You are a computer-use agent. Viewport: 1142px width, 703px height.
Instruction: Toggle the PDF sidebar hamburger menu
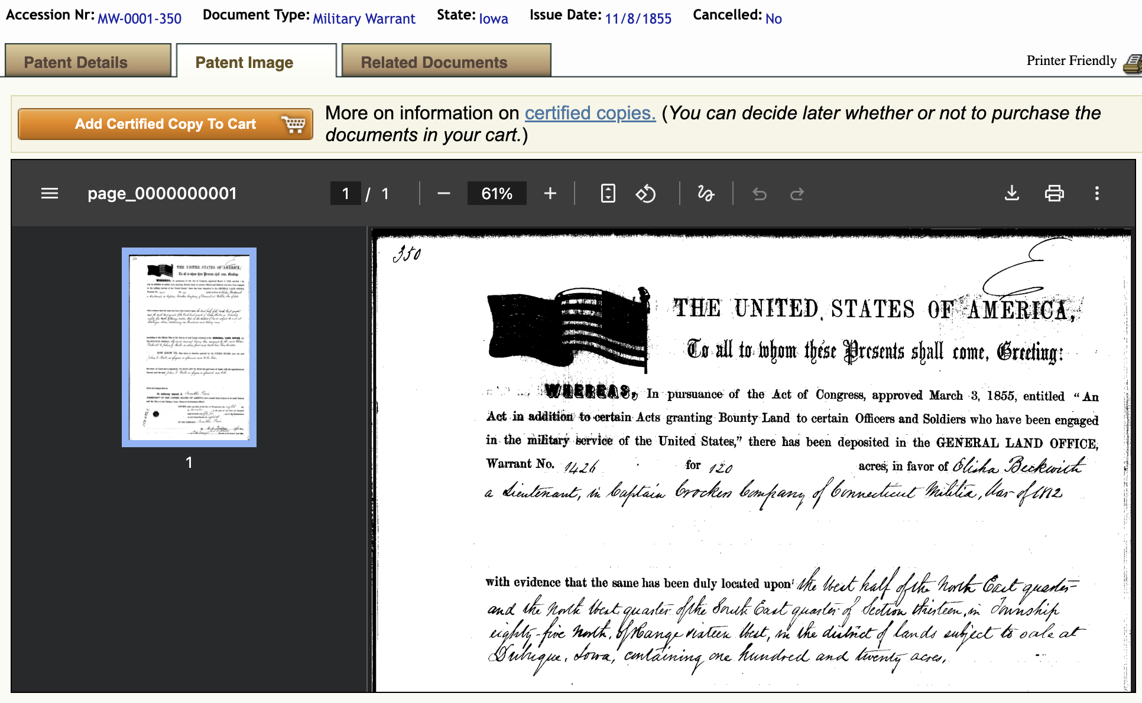(x=50, y=193)
